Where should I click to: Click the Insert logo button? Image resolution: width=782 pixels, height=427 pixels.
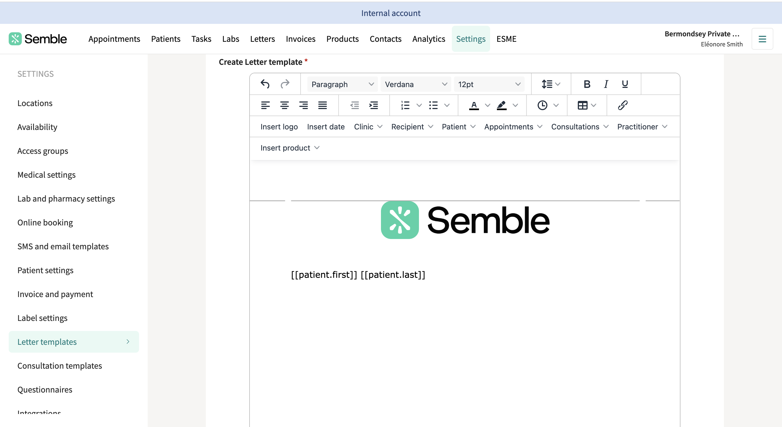[279, 126]
